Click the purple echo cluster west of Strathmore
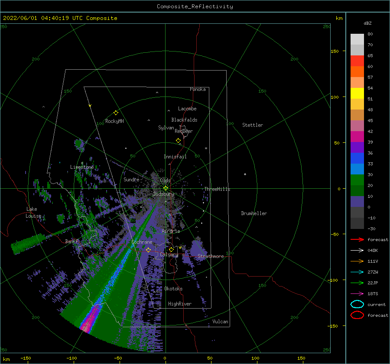The width and height of the screenshot is (390, 364). pos(198,250)
